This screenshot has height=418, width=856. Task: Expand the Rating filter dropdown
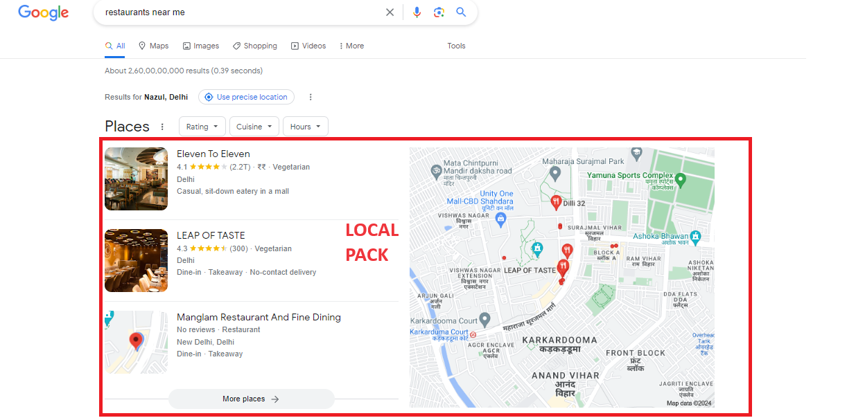(202, 127)
